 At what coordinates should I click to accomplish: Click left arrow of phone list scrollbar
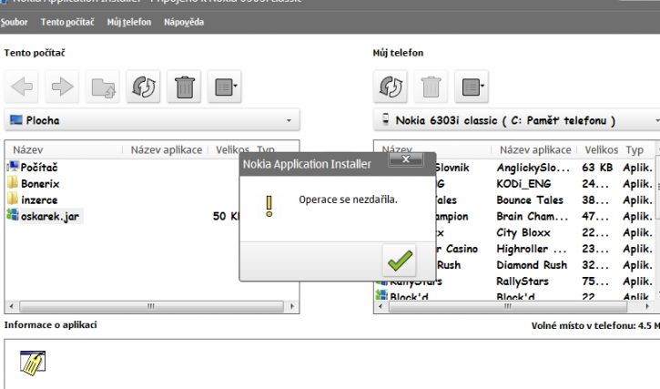[381, 306]
